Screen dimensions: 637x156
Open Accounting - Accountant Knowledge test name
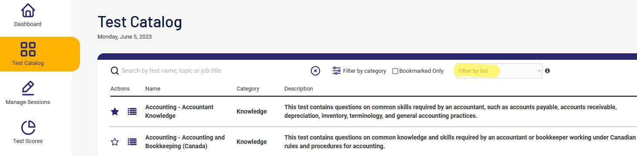point(179,111)
